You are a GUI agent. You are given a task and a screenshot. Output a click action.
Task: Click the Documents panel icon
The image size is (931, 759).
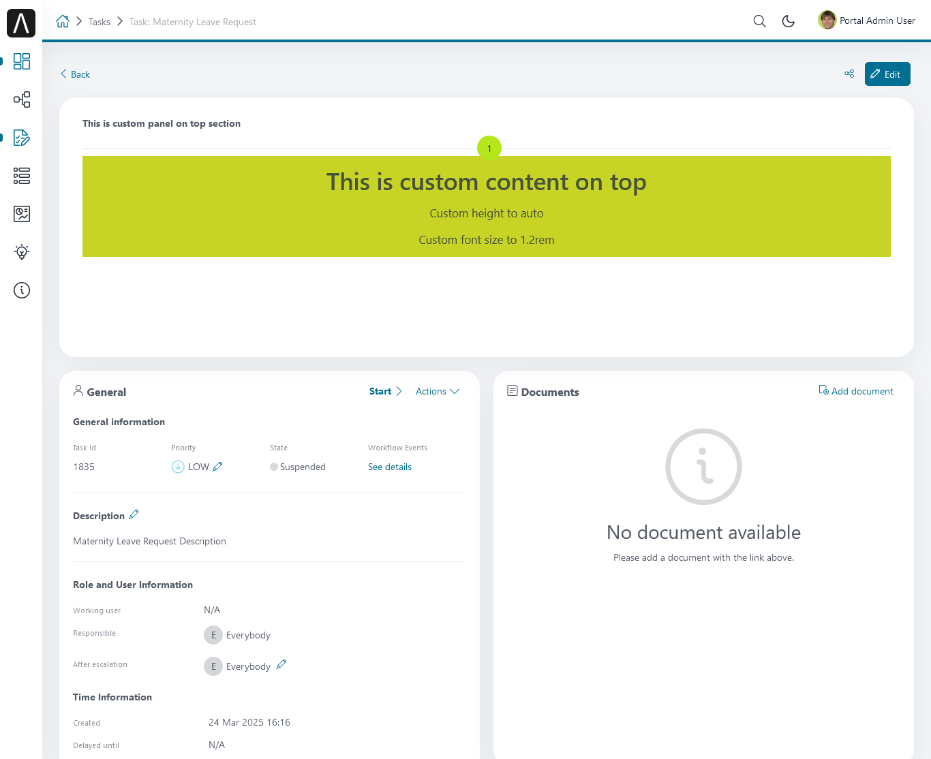tap(513, 391)
